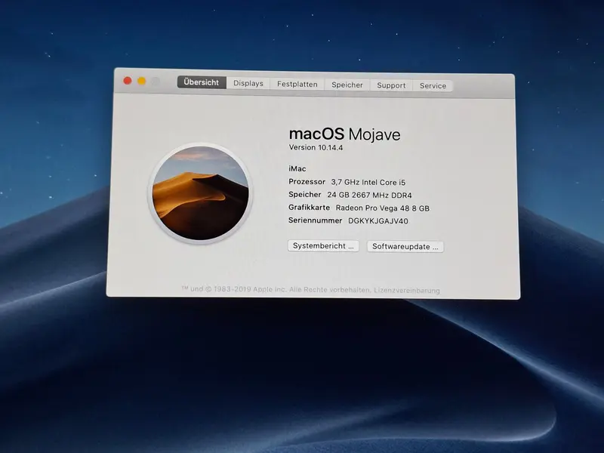The height and width of the screenshot is (453, 604).
Task: Select the Festplatten tab
Action: coord(297,85)
